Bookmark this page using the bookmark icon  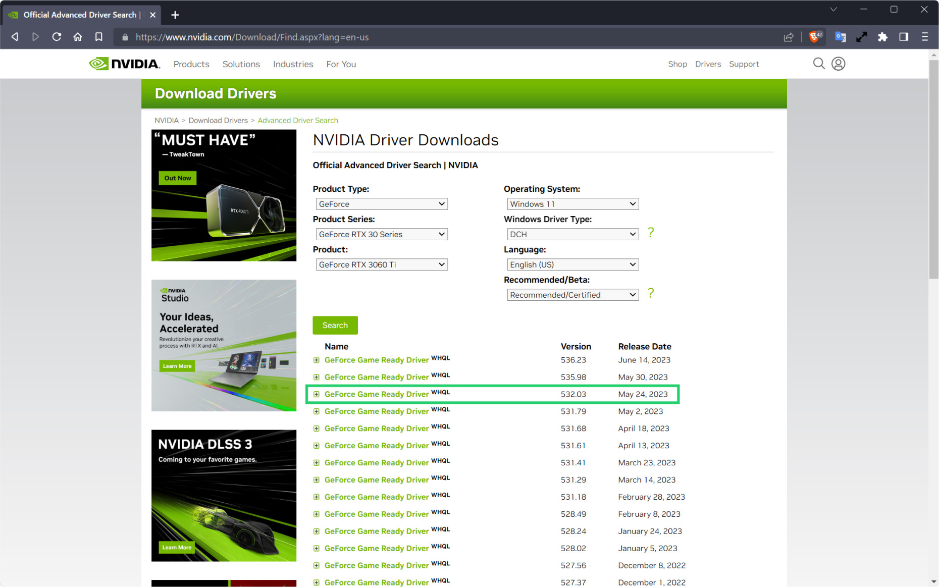tap(99, 37)
